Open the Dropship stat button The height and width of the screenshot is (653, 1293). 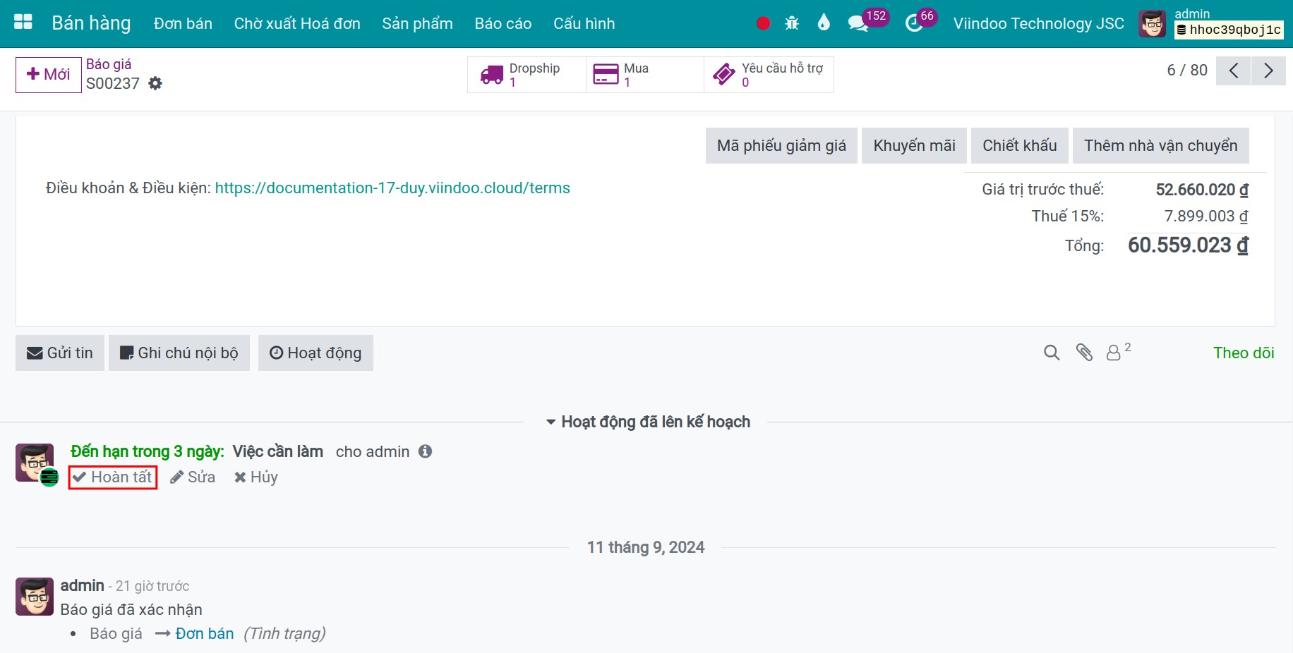[x=527, y=75]
